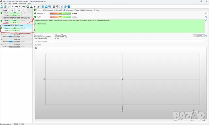This screenshot has height=125, width=209.
Task: Click the '24 137' start/stop count value
Action: click(x=56, y=38)
